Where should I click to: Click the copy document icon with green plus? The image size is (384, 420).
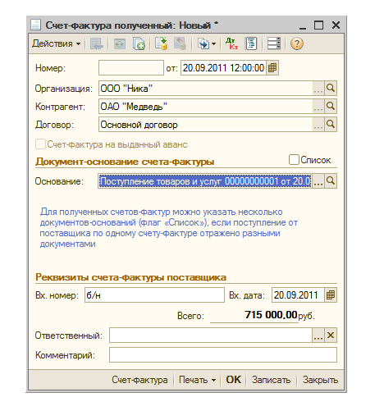coord(139,43)
